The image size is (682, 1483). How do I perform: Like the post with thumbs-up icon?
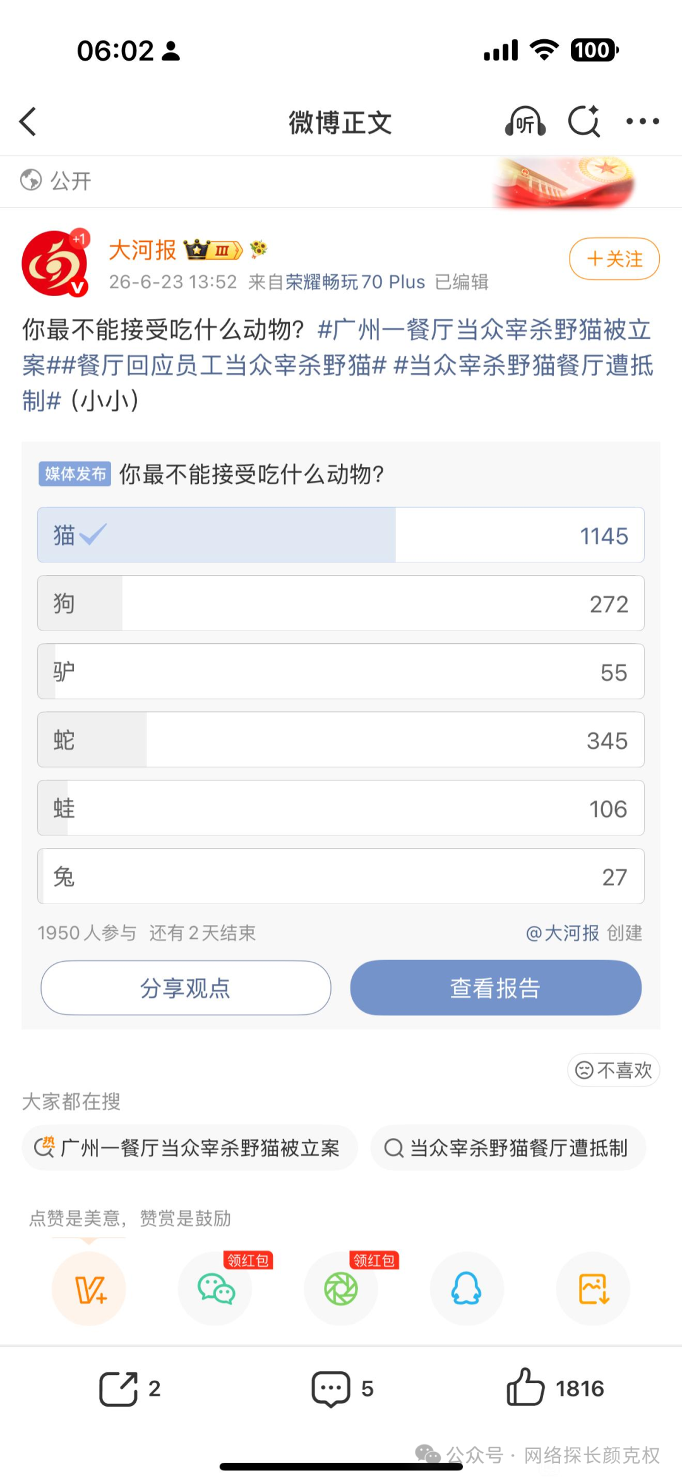tap(525, 1388)
